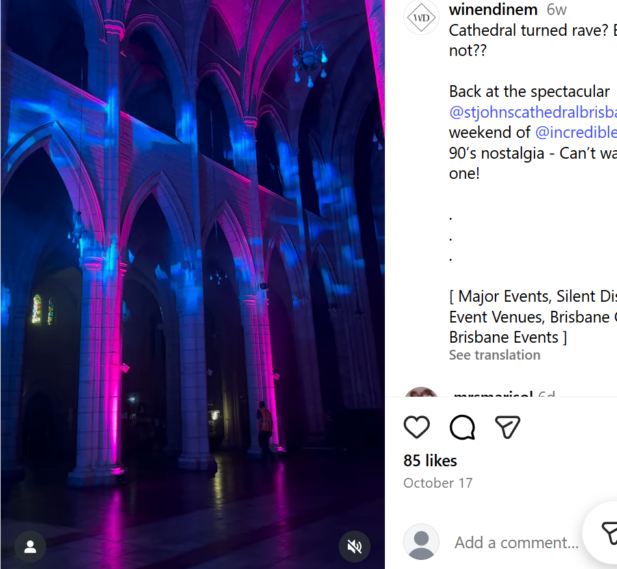Unmute the cathedral video sound
The height and width of the screenshot is (569, 617).
pos(354,546)
